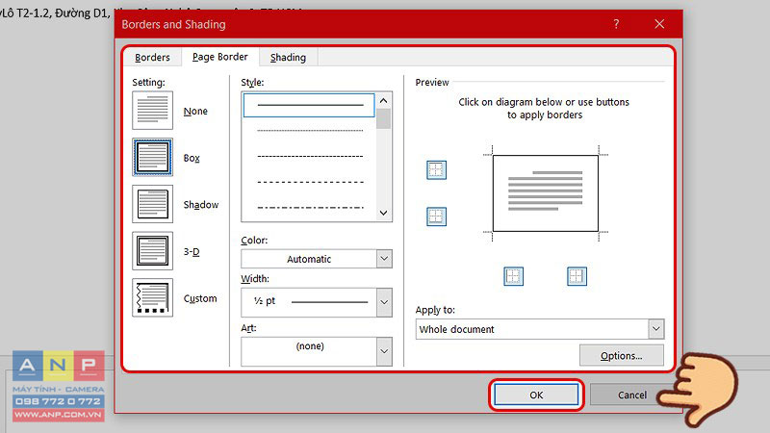Select the long-dashed line style
Screen dimensions: 770x433
[x=310, y=182]
